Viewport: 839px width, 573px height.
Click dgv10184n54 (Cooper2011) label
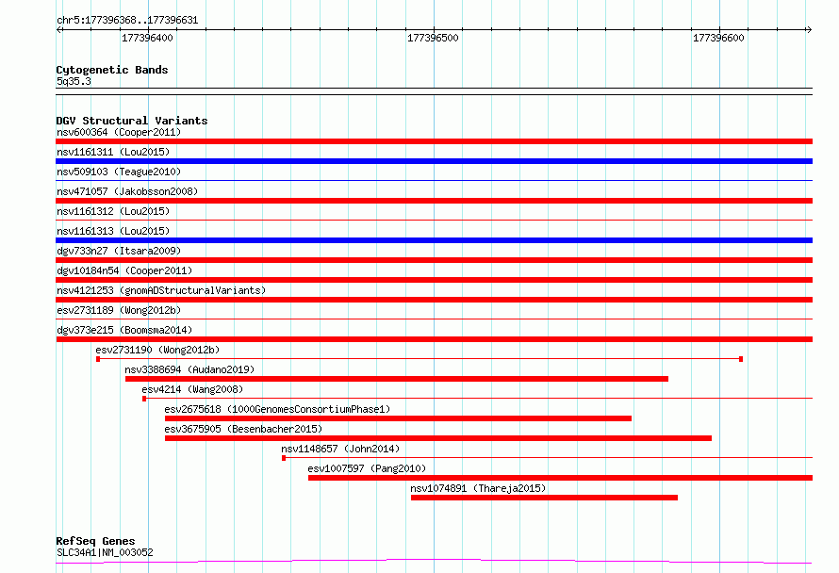(124, 270)
